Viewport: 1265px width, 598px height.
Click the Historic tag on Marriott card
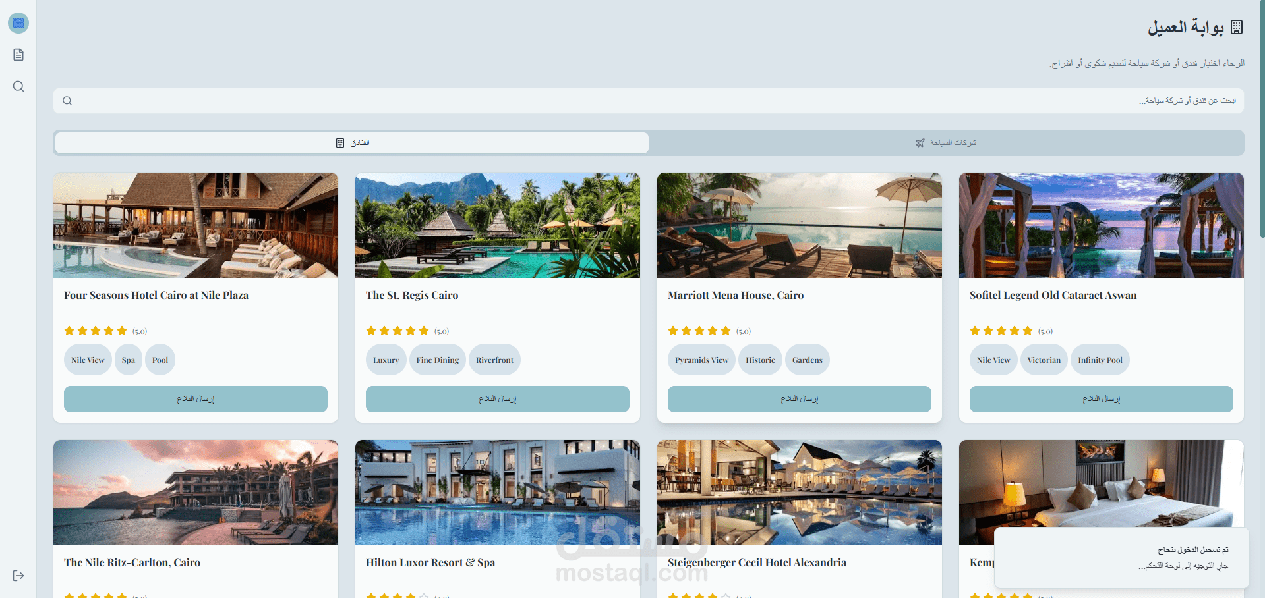[760, 360]
